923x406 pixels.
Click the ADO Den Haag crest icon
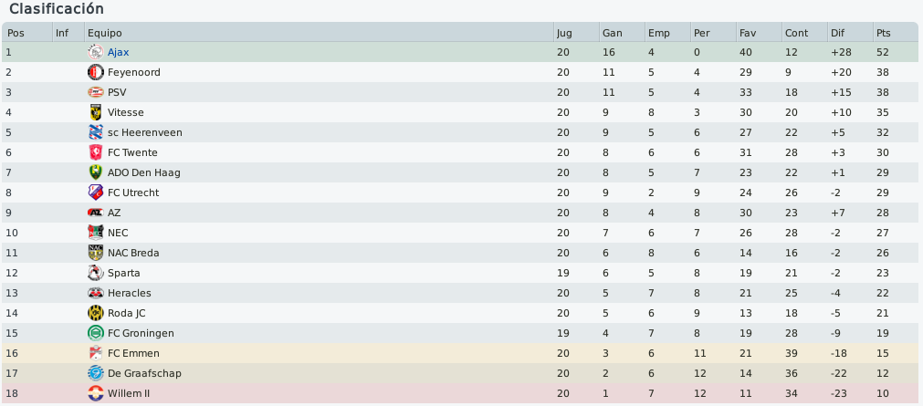coord(95,172)
